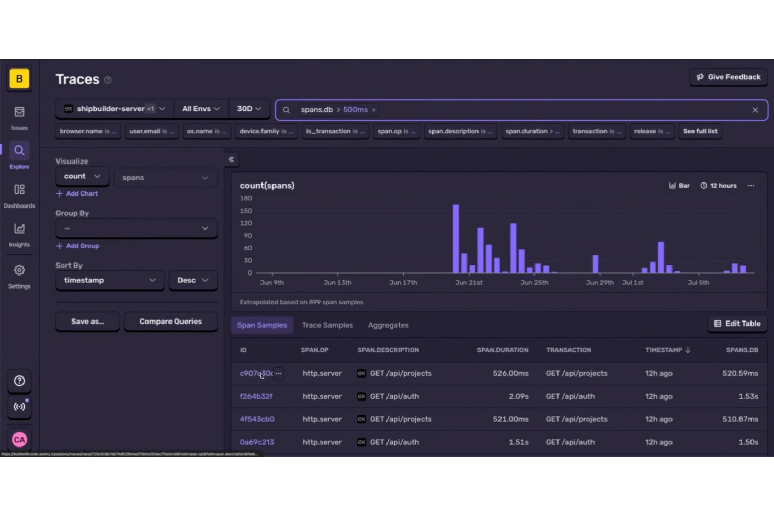Open the 30D time range dropdown
Viewport: 774px width, 516px height.
[249, 108]
